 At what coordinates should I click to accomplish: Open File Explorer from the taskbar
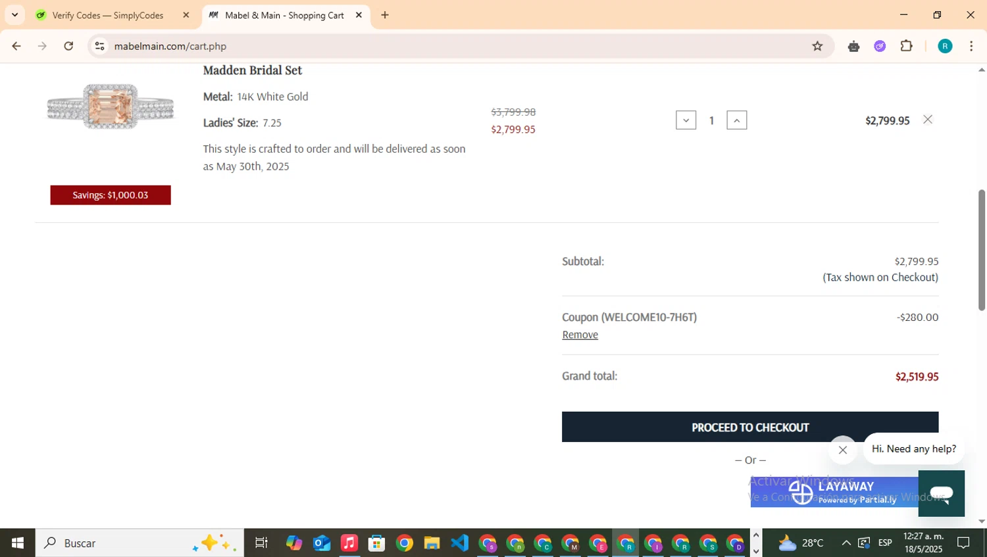tap(432, 543)
